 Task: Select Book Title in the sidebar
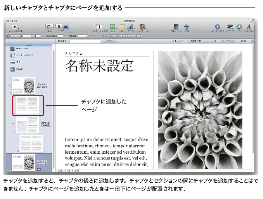click(x=22, y=48)
